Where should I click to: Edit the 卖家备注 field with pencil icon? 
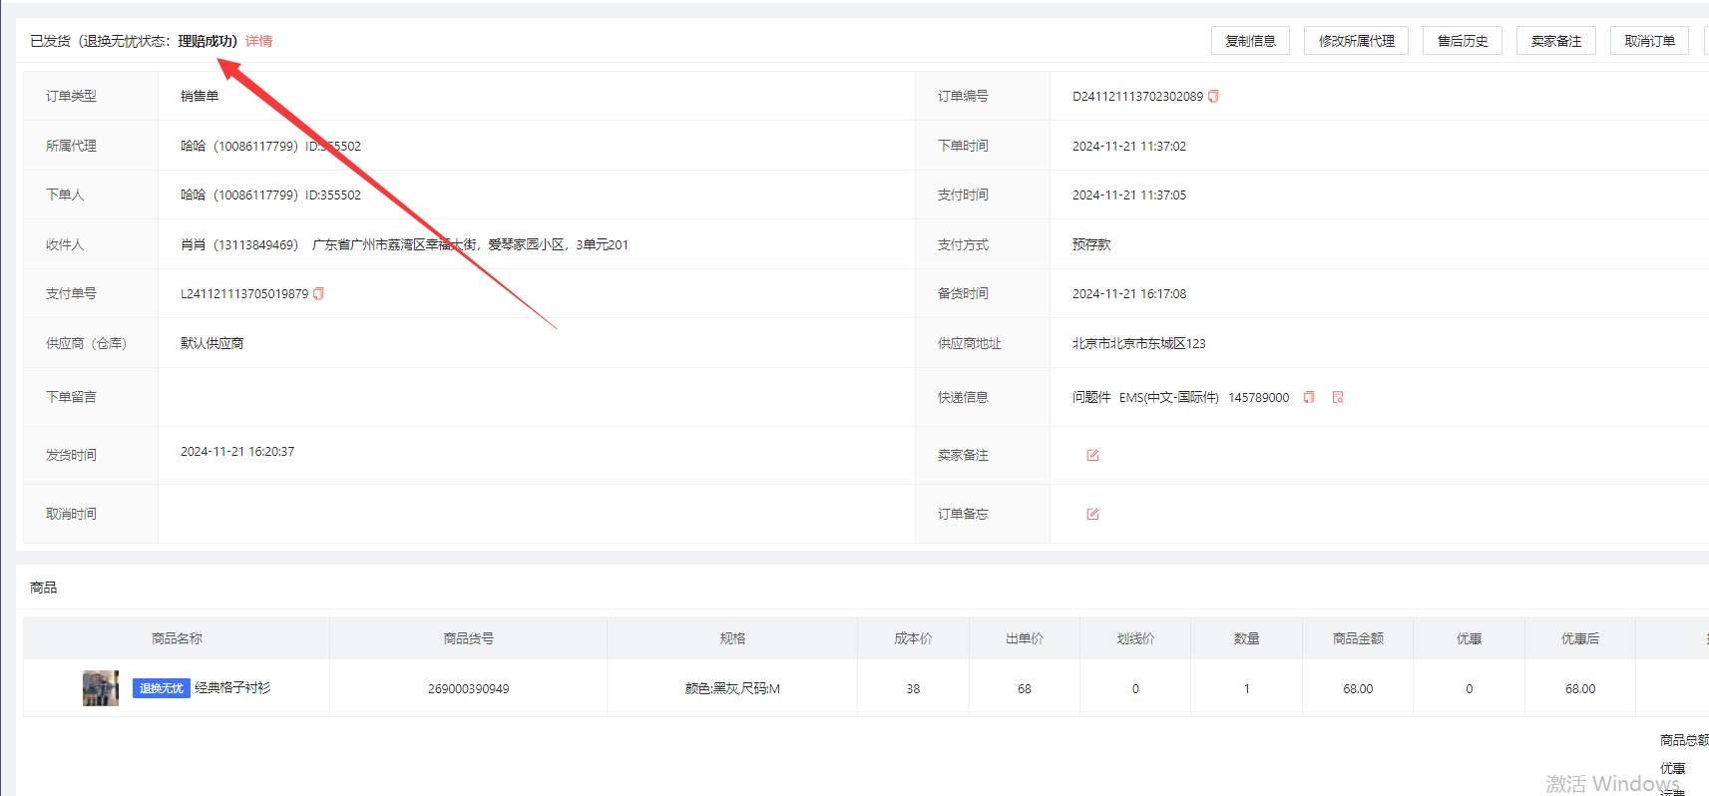coord(1092,456)
